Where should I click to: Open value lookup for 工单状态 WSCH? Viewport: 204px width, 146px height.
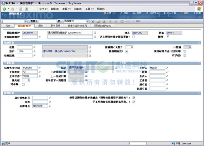click(x=40, y=76)
